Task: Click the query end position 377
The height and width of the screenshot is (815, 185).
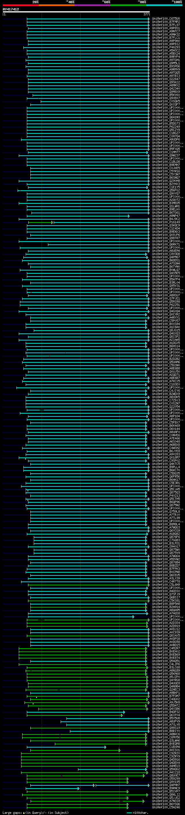Action: click(x=146, y=14)
